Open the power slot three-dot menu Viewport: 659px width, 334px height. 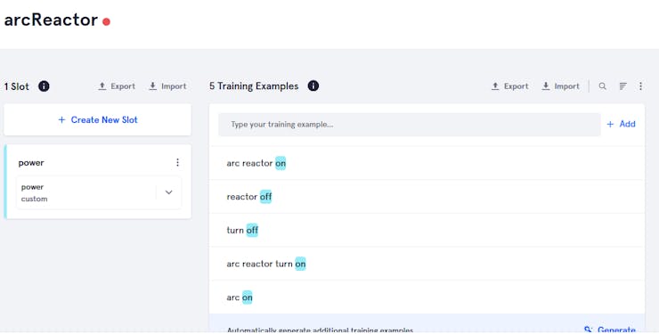tap(177, 162)
